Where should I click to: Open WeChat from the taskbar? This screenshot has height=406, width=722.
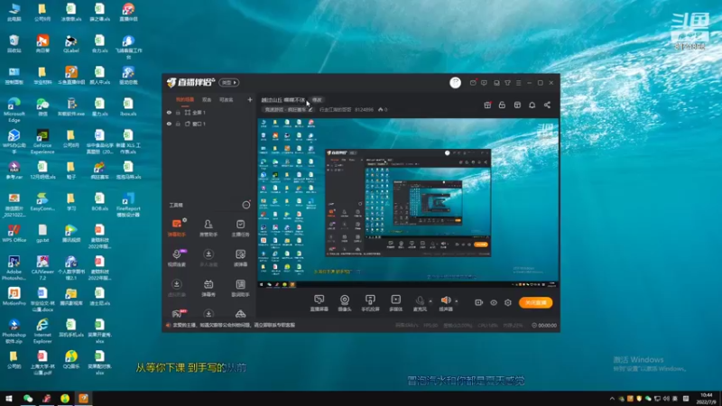[28, 398]
